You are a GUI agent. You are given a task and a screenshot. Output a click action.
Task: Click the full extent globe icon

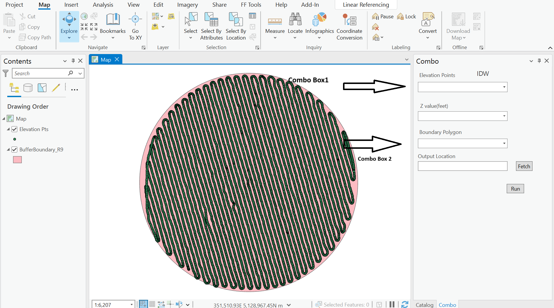pyautogui.click(x=84, y=16)
